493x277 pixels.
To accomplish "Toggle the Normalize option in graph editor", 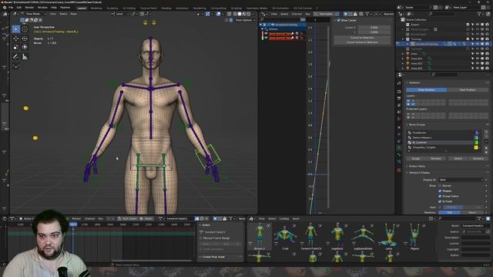I will 324,14.
